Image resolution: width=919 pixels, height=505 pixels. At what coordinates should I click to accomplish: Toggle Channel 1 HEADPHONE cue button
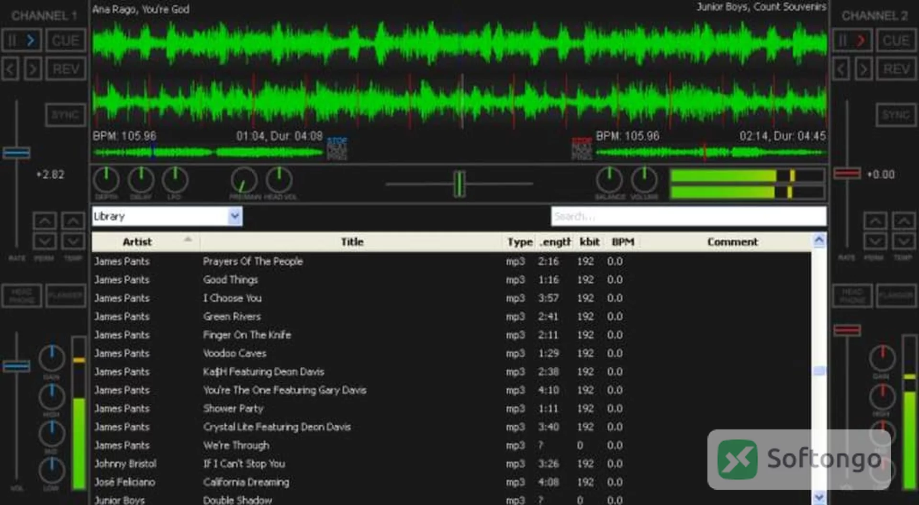(x=22, y=296)
